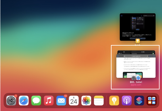
Task: Click the Safari sidebar icon in the card
Action: (x=118, y=56)
